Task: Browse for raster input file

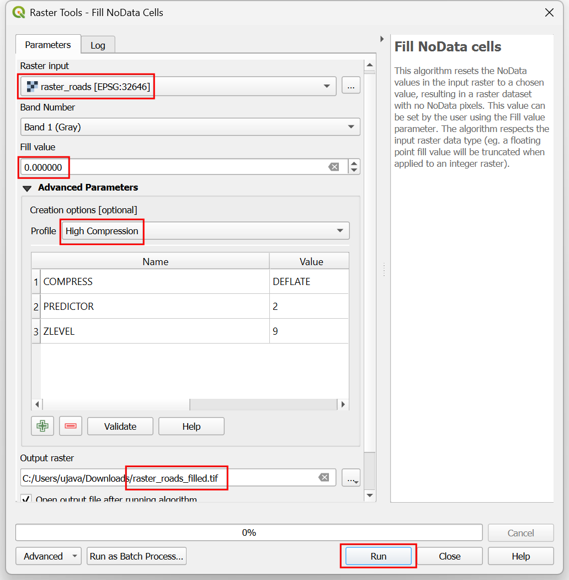Action: [x=351, y=86]
